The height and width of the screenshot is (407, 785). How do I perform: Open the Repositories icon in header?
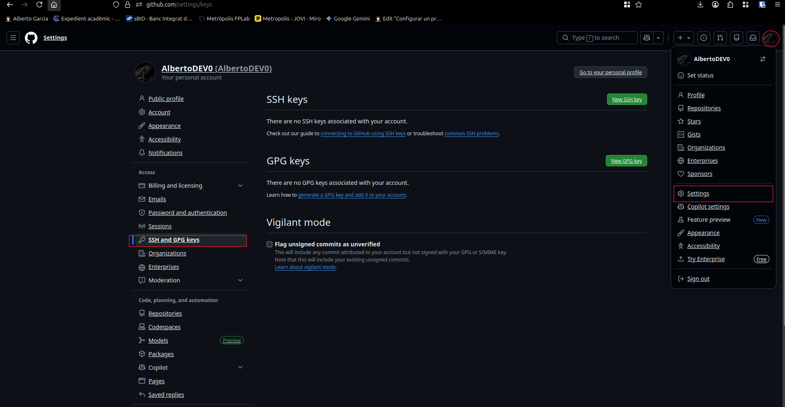pos(737,38)
